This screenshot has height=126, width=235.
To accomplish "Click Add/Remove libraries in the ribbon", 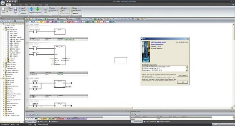I will (x=76, y=11).
